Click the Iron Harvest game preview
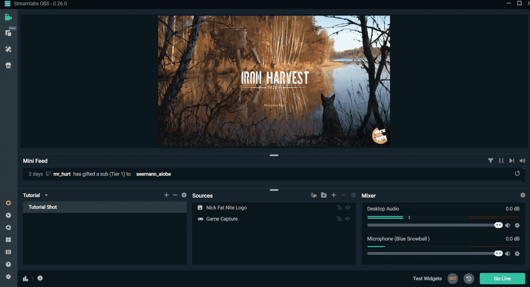The height and width of the screenshot is (287, 530). (274, 81)
